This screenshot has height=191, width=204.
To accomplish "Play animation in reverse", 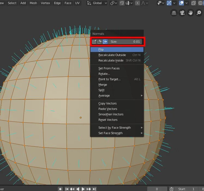I will tap(78, 189).
